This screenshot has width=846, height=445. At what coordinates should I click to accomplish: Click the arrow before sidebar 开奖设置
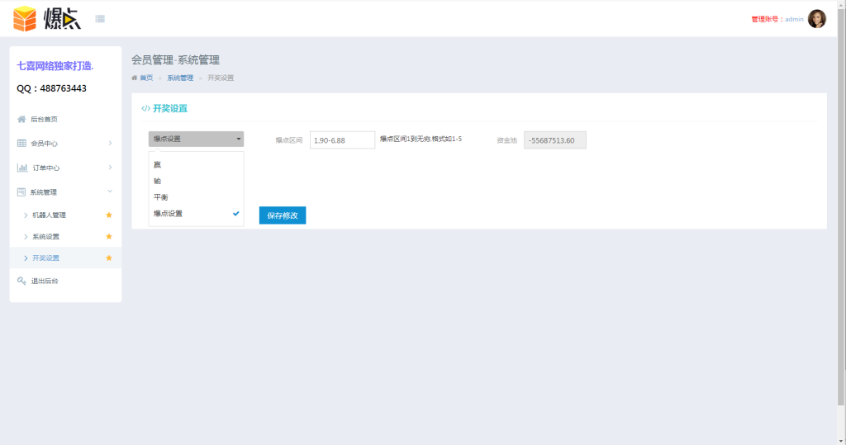coord(26,258)
